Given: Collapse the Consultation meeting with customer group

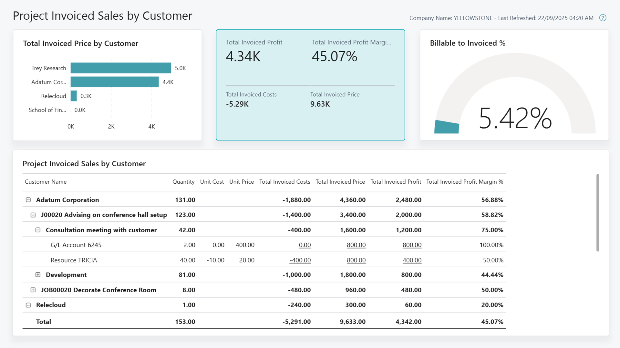Looking at the screenshot, I should [x=38, y=230].
